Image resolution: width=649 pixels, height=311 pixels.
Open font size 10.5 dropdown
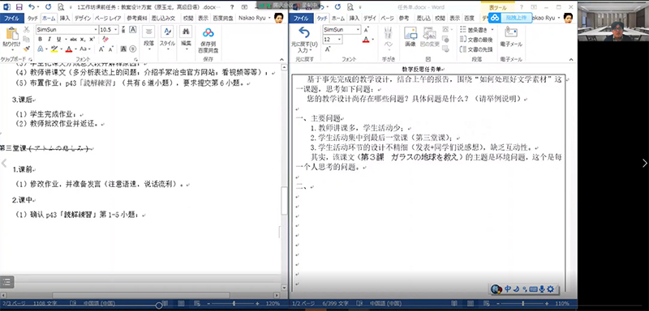tap(115, 30)
